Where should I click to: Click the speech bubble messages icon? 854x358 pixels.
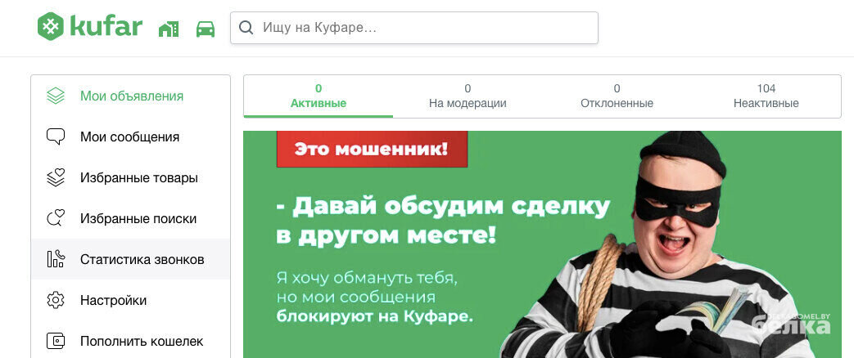point(56,136)
